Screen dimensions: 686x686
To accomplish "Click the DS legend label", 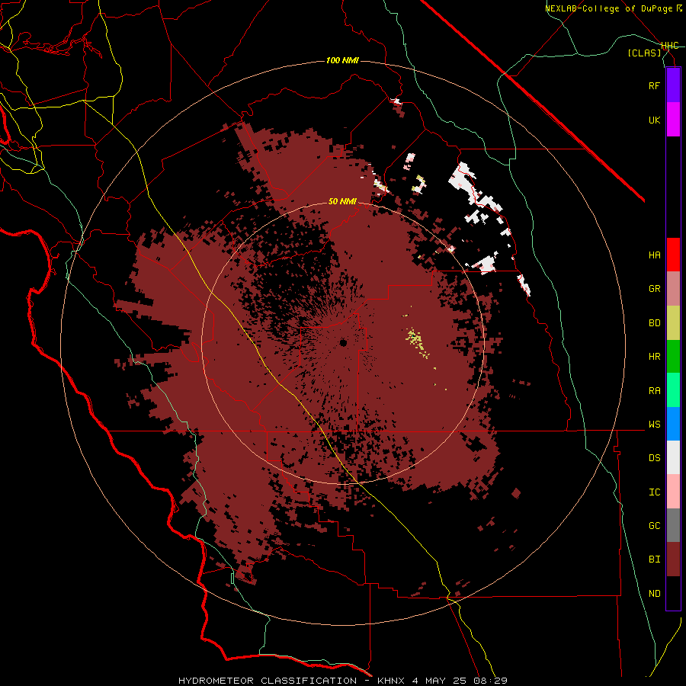I will pyautogui.click(x=654, y=458).
